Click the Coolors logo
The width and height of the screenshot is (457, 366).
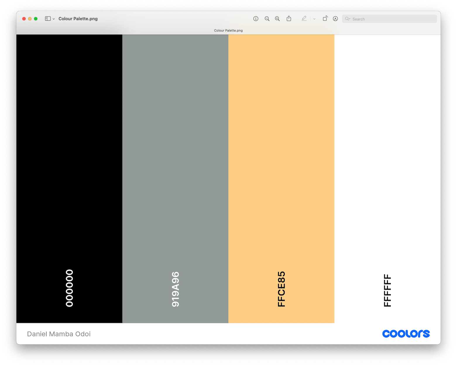(x=406, y=334)
